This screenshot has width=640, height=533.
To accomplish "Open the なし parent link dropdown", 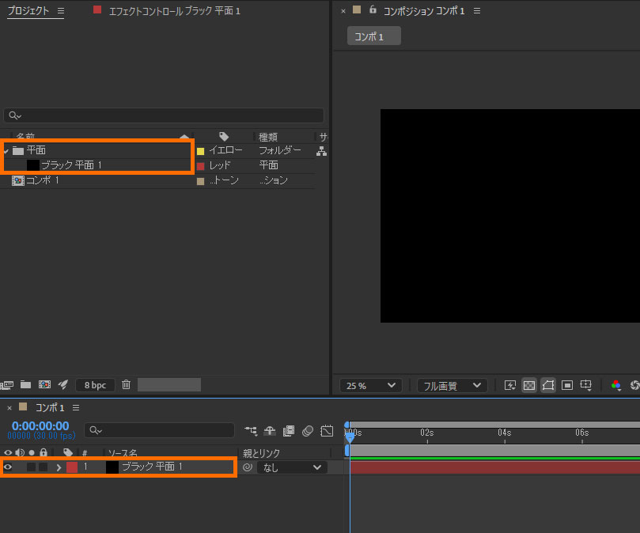I will click(x=293, y=467).
